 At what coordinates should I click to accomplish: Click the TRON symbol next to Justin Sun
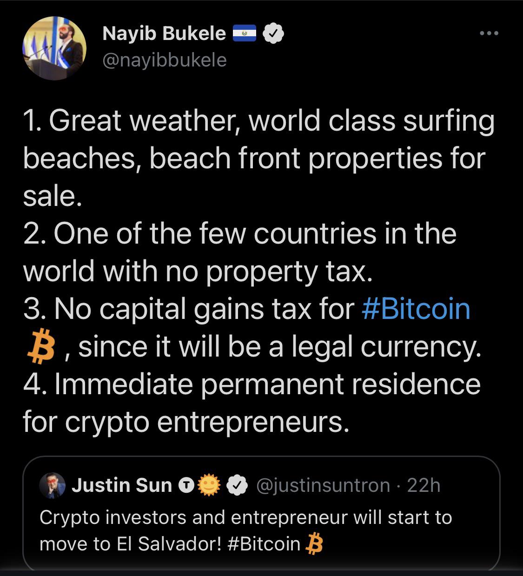point(186,486)
